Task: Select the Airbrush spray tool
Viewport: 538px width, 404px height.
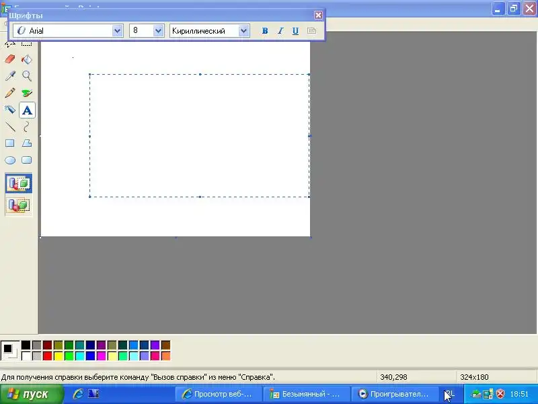Action: click(x=10, y=110)
